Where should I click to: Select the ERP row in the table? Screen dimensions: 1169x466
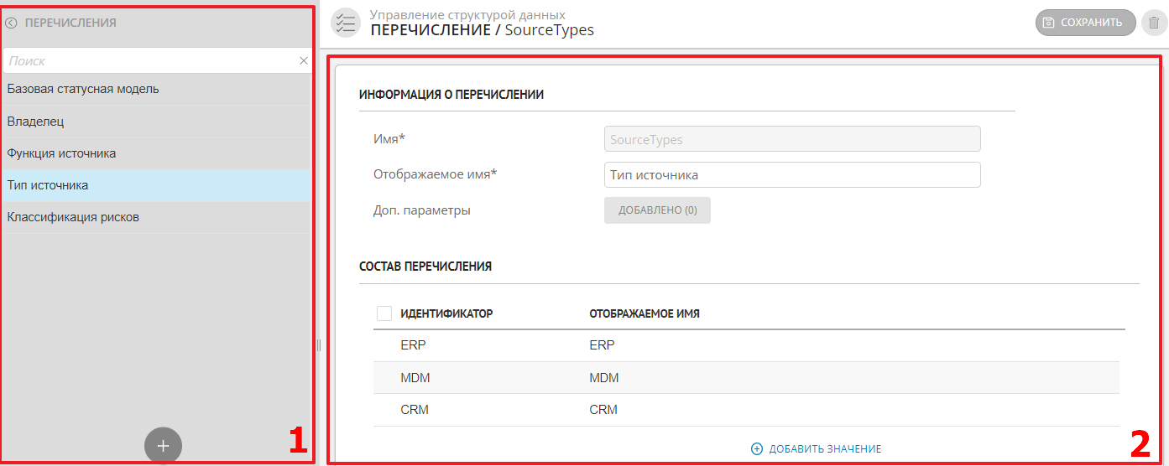coord(415,345)
